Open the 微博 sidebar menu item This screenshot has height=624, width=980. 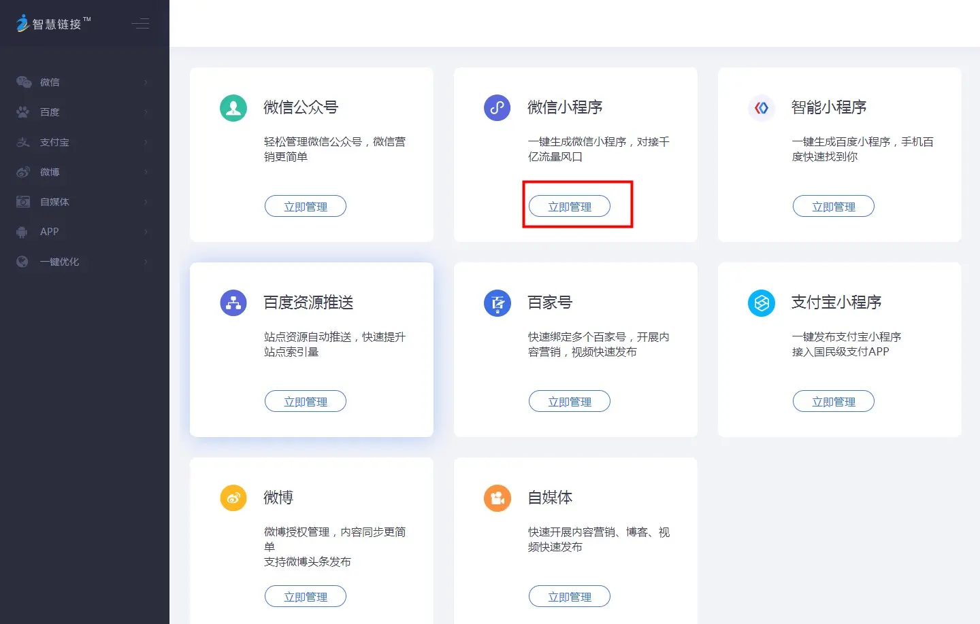[50, 172]
